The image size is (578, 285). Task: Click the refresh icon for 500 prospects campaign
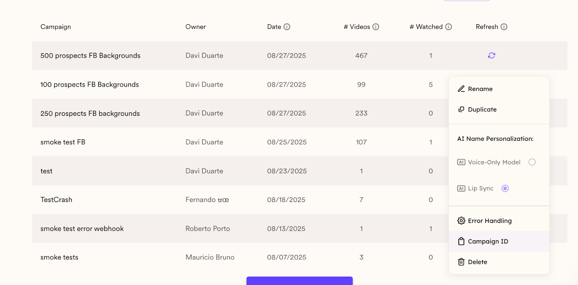point(492,56)
